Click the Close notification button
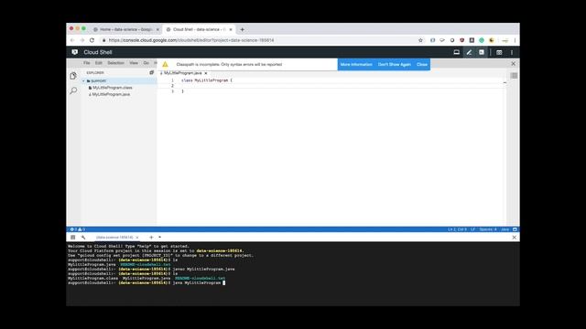The image size is (586, 329). (x=422, y=65)
